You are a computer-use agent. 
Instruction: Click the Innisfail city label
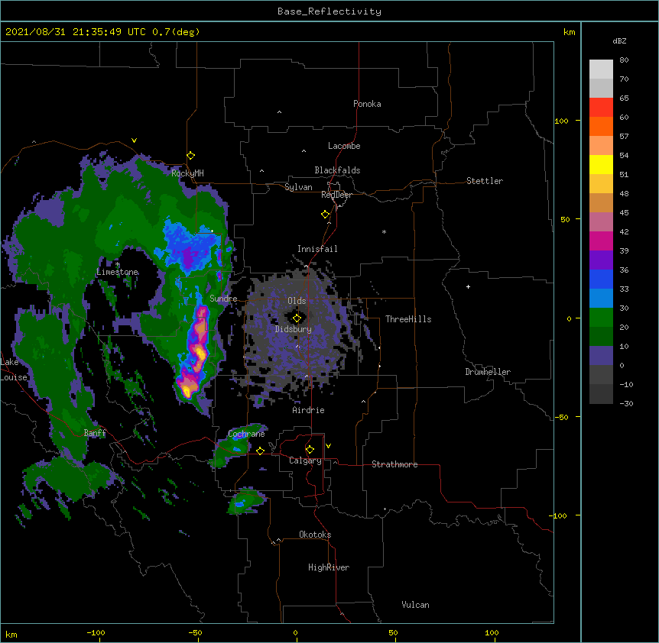[317, 249]
